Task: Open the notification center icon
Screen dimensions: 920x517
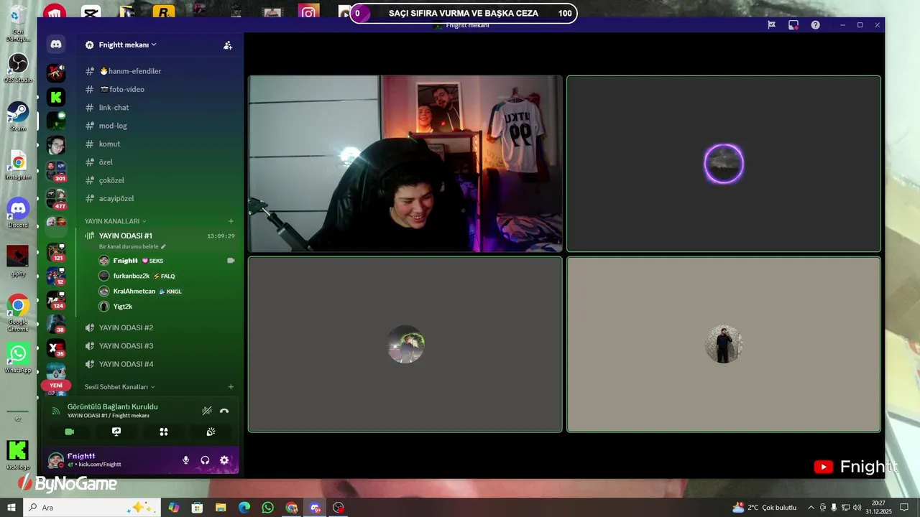Action: pyautogui.click(x=905, y=508)
